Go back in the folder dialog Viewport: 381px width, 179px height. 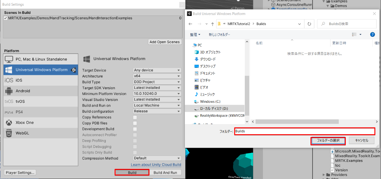pyautogui.click(x=190, y=24)
